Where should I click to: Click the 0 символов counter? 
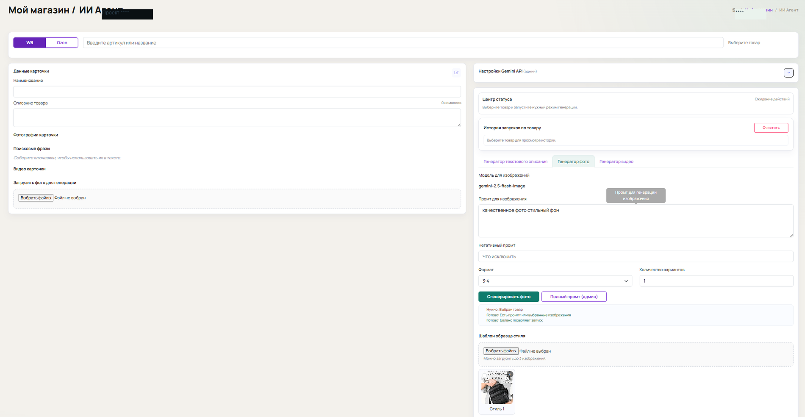click(x=451, y=103)
